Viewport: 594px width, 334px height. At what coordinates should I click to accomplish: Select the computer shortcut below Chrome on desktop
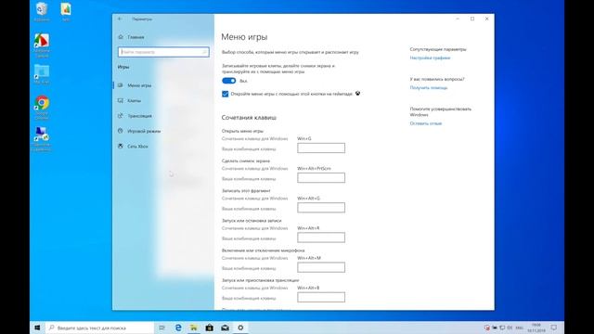[x=41, y=139]
